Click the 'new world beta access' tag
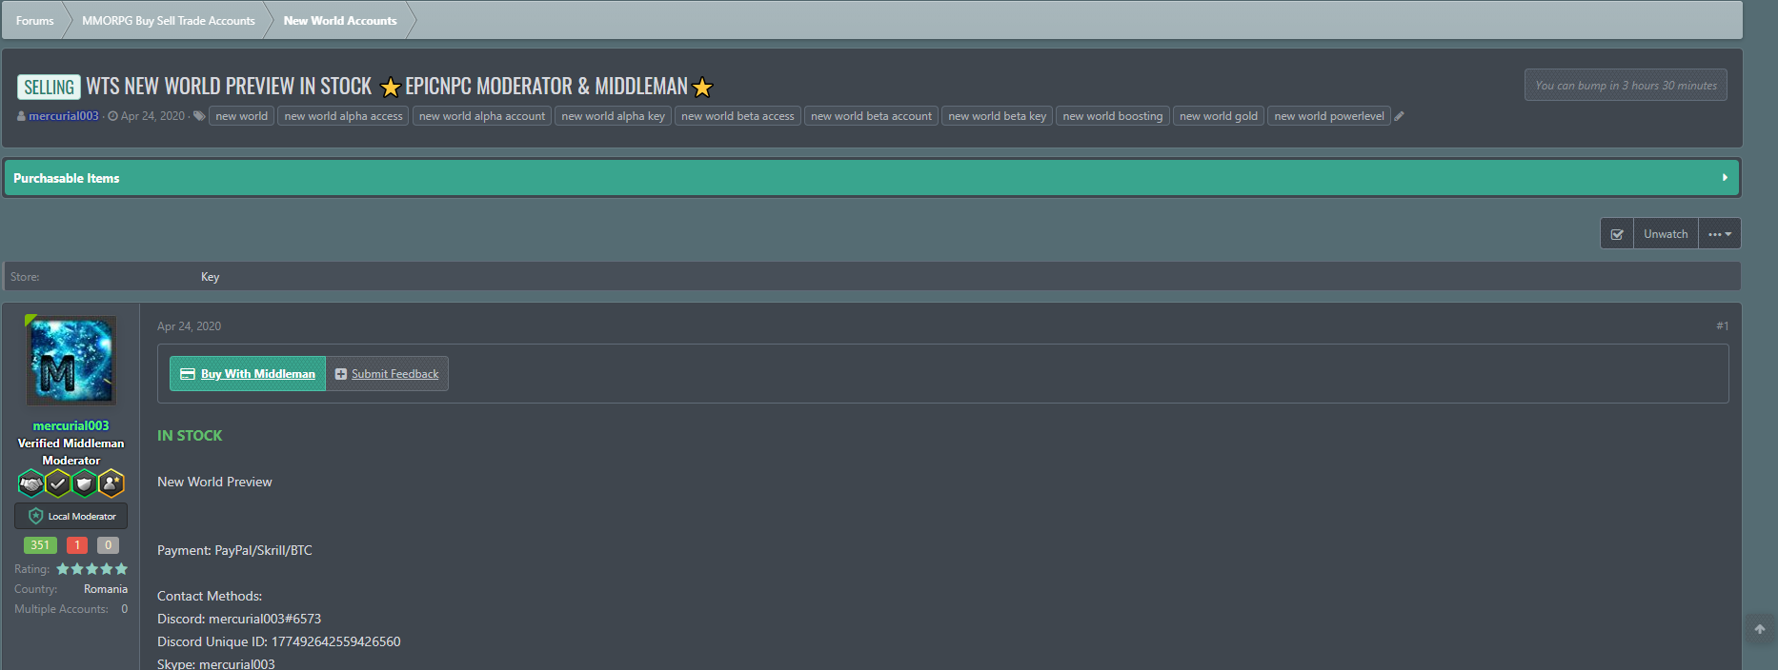The image size is (1778, 670). click(737, 116)
